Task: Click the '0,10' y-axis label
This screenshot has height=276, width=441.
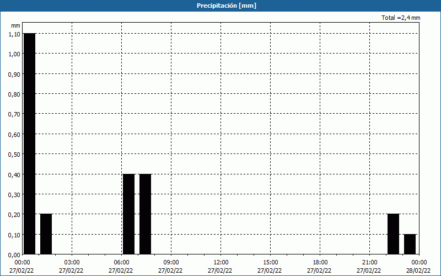Action: [x=14, y=235]
